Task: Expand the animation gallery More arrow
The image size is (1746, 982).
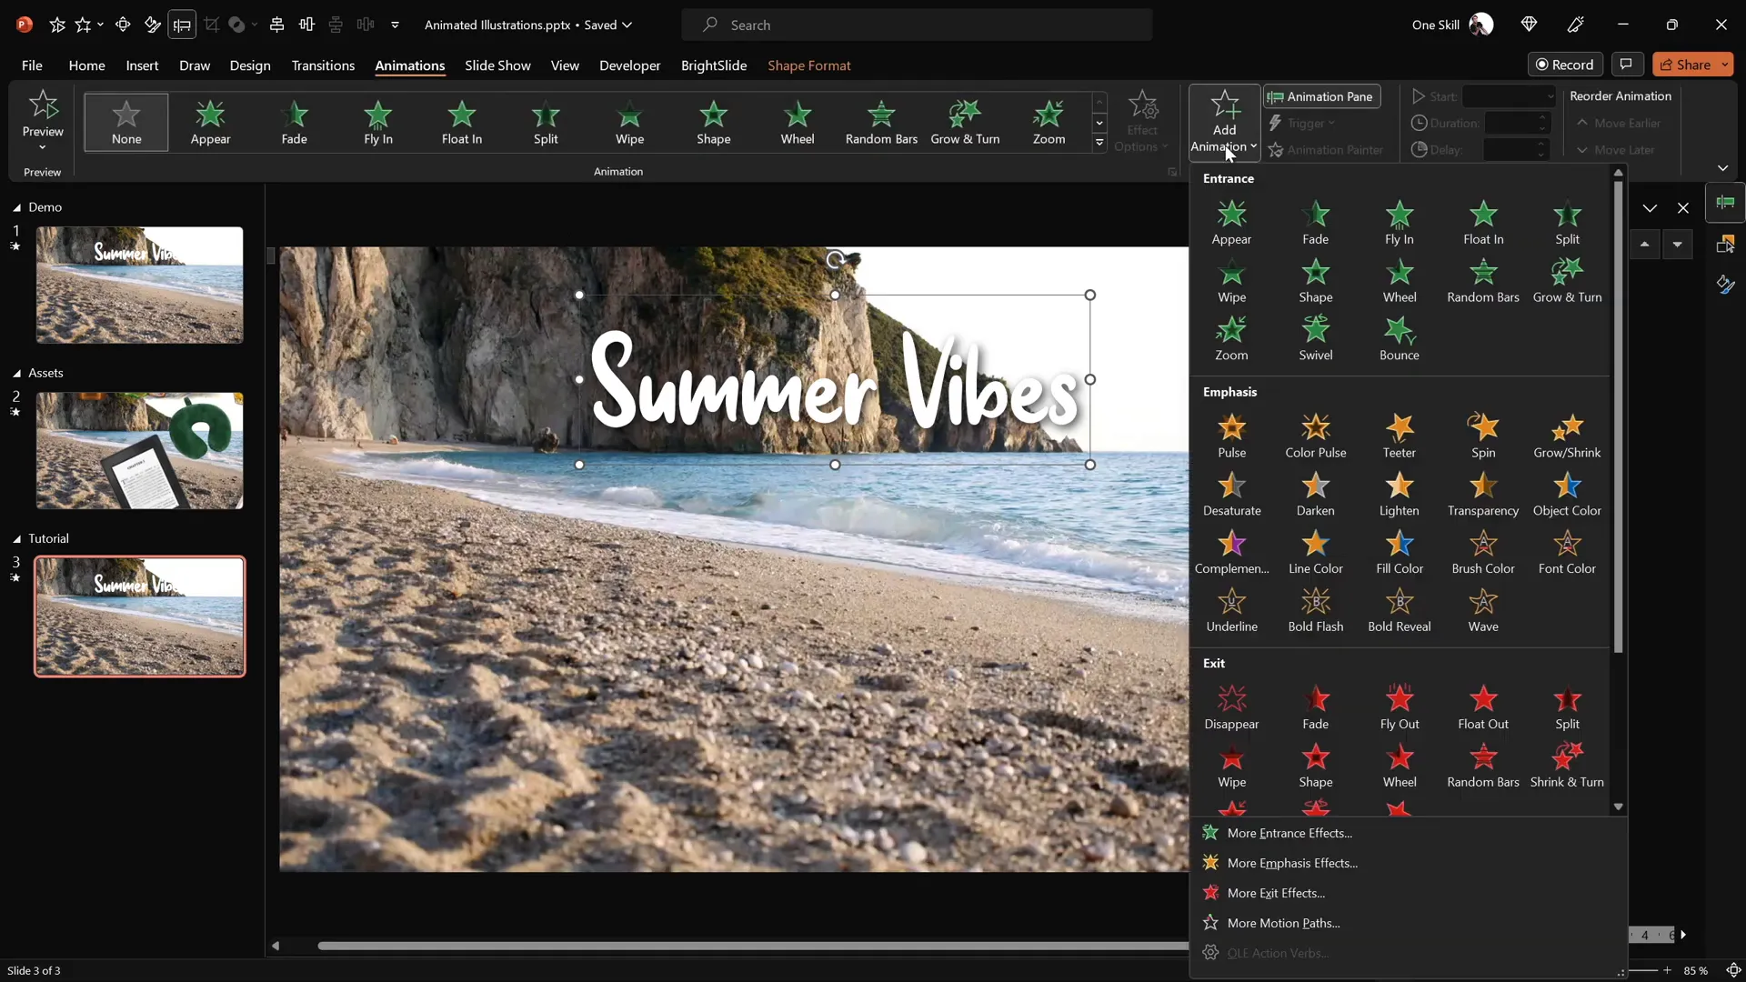Action: point(1099,143)
